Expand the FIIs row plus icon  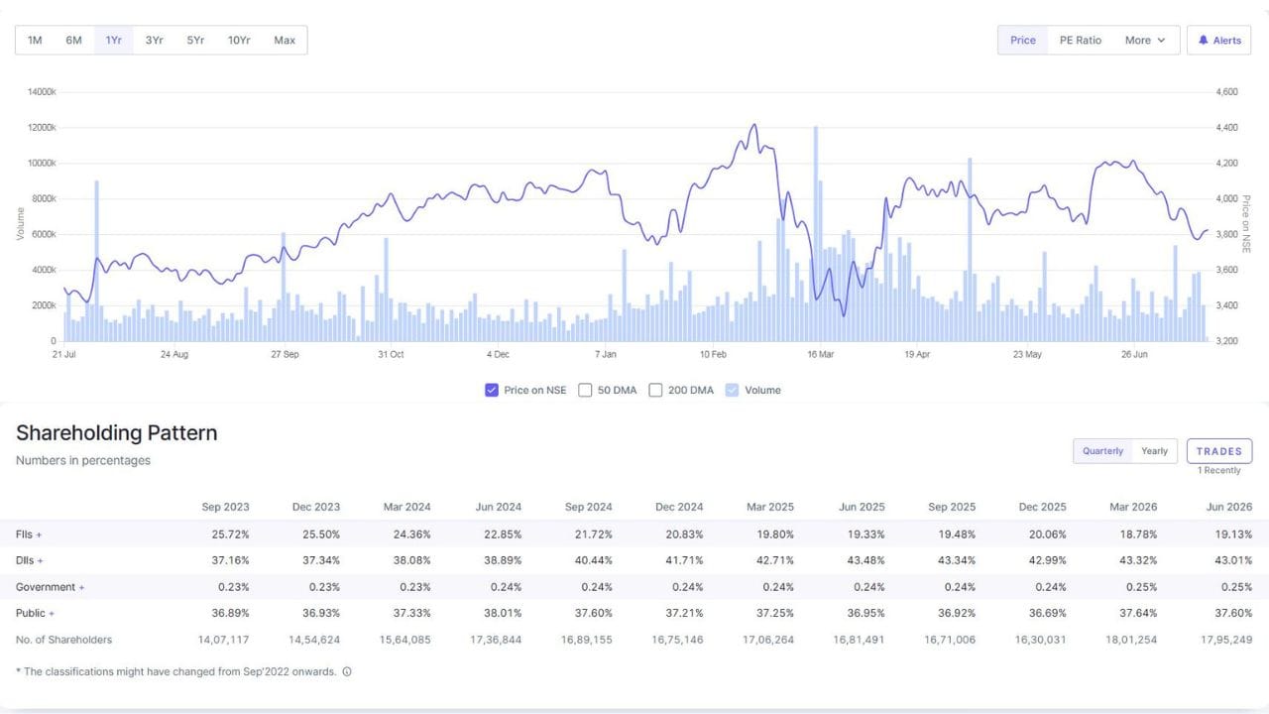coord(39,535)
